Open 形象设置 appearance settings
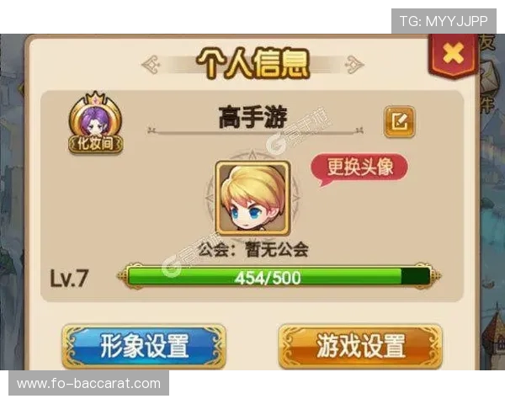Image resolution: width=505 pixels, height=404 pixels. pos(144,346)
